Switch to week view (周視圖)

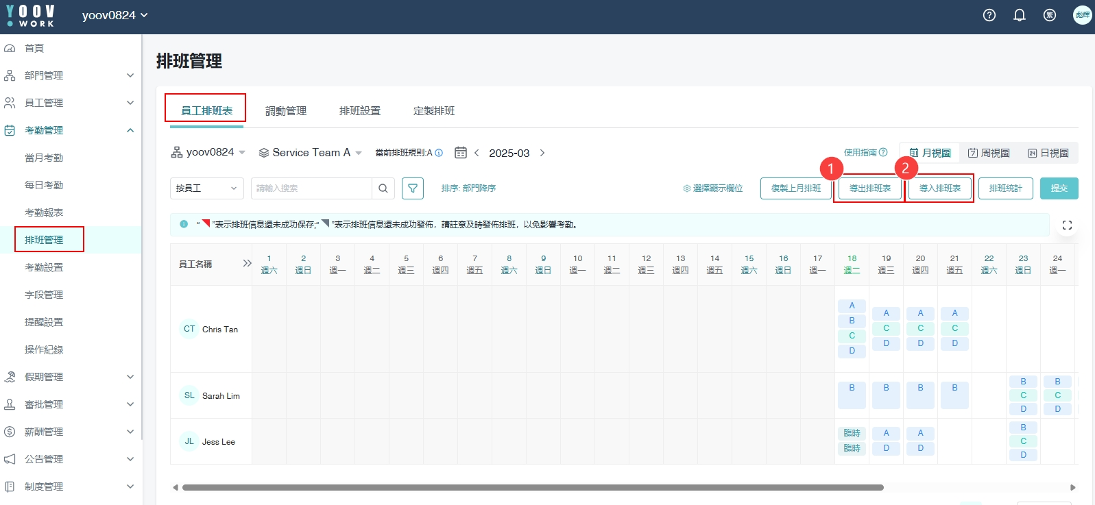[x=989, y=153]
